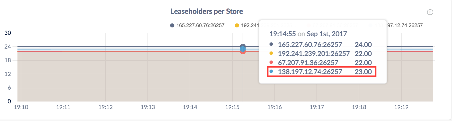Click the dark blue legend dot
Screen dimensions: 452x121
pos(172,25)
